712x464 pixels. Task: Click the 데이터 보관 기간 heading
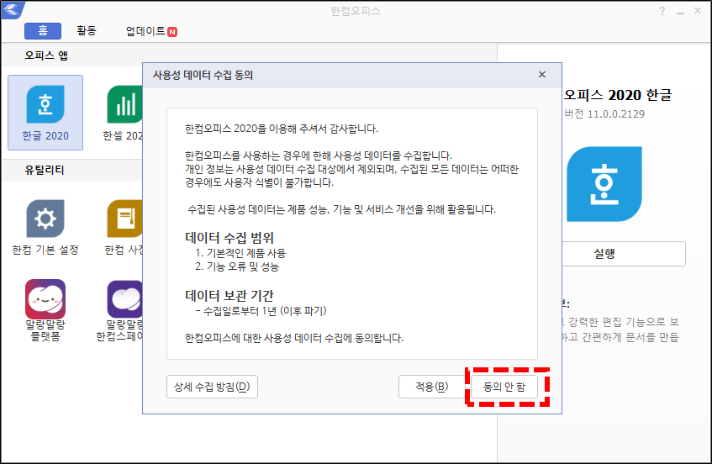229,296
